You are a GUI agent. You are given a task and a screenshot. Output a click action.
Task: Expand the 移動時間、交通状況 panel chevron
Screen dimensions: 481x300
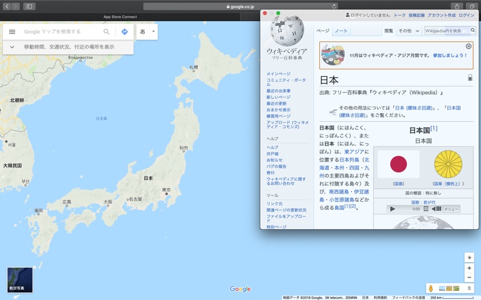coord(12,47)
